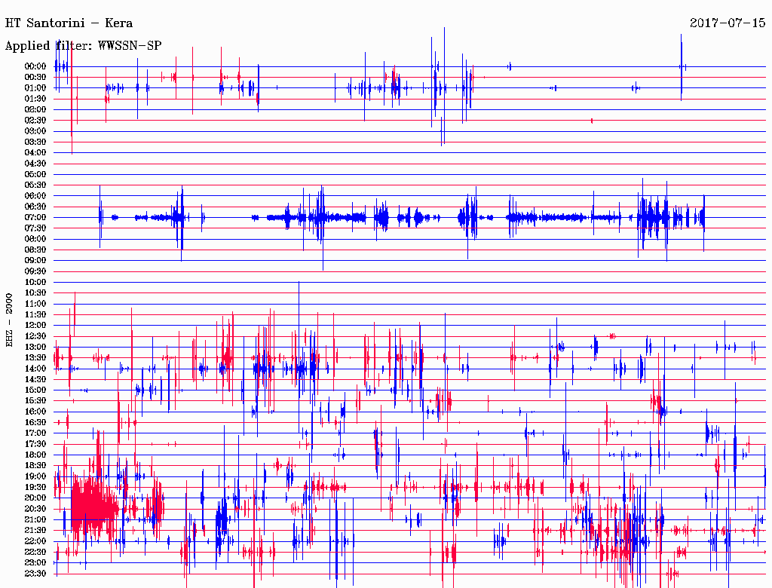Click the vertical EHZ axis label
Screen dimensions: 772x588
10,320
